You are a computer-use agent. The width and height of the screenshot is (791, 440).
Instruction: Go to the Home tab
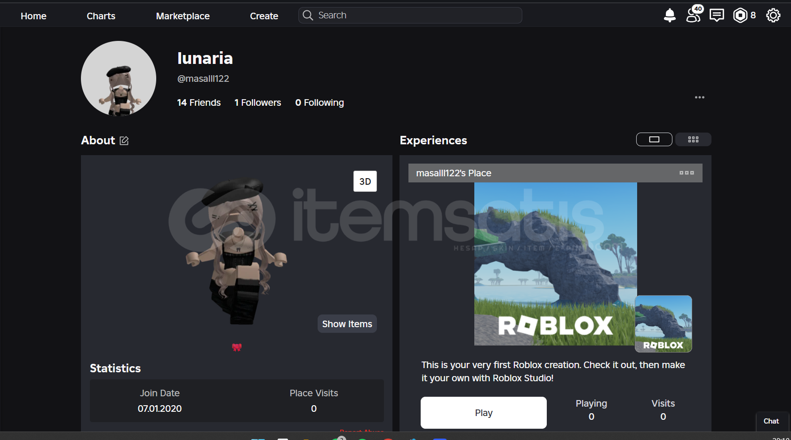[33, 16]
